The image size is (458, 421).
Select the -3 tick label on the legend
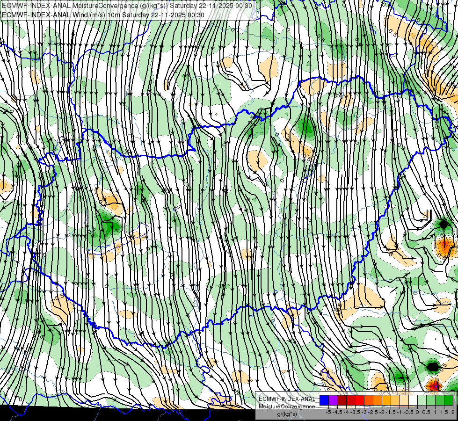364,412
